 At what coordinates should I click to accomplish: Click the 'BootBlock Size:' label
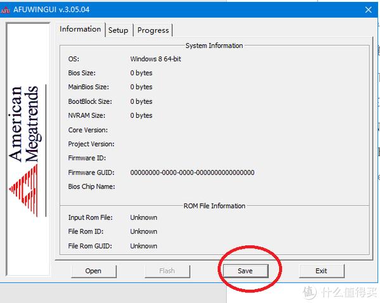coord(90,101)
